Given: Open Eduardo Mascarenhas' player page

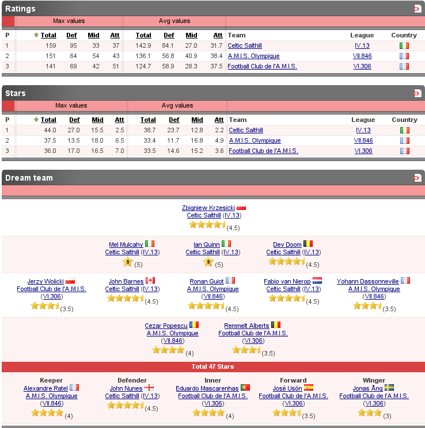Looking at the screenshot, I should (x=207, y=388).
